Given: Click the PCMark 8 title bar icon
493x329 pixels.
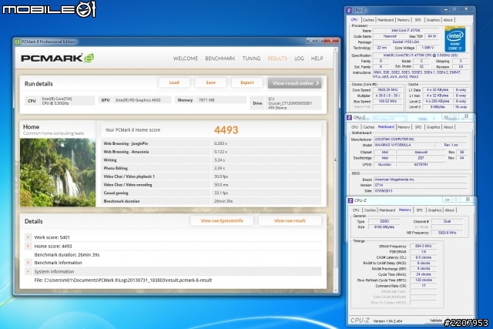Looking at the screenshot, I should (x=18, y=42).
